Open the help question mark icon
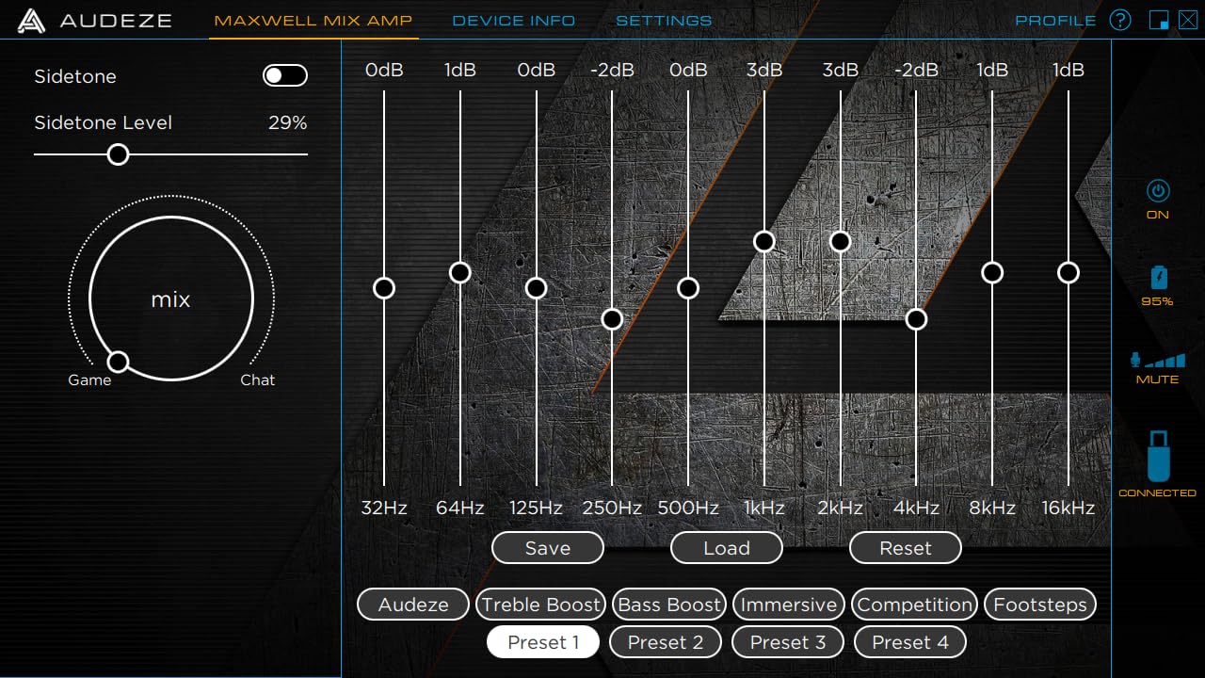The image size is (1205, 678). point(1120,20)
